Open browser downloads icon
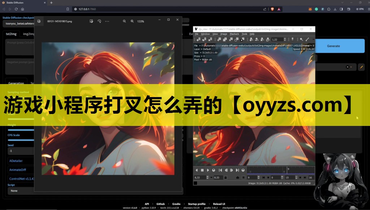Viewport: 370px width, 210px height. (x=335, y=9)
